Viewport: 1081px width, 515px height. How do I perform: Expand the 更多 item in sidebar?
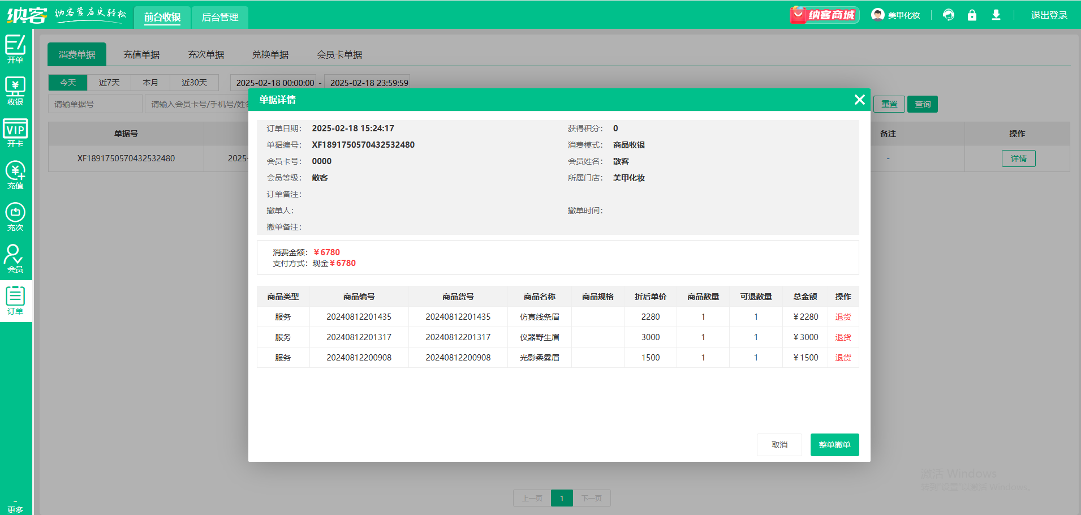15,507
